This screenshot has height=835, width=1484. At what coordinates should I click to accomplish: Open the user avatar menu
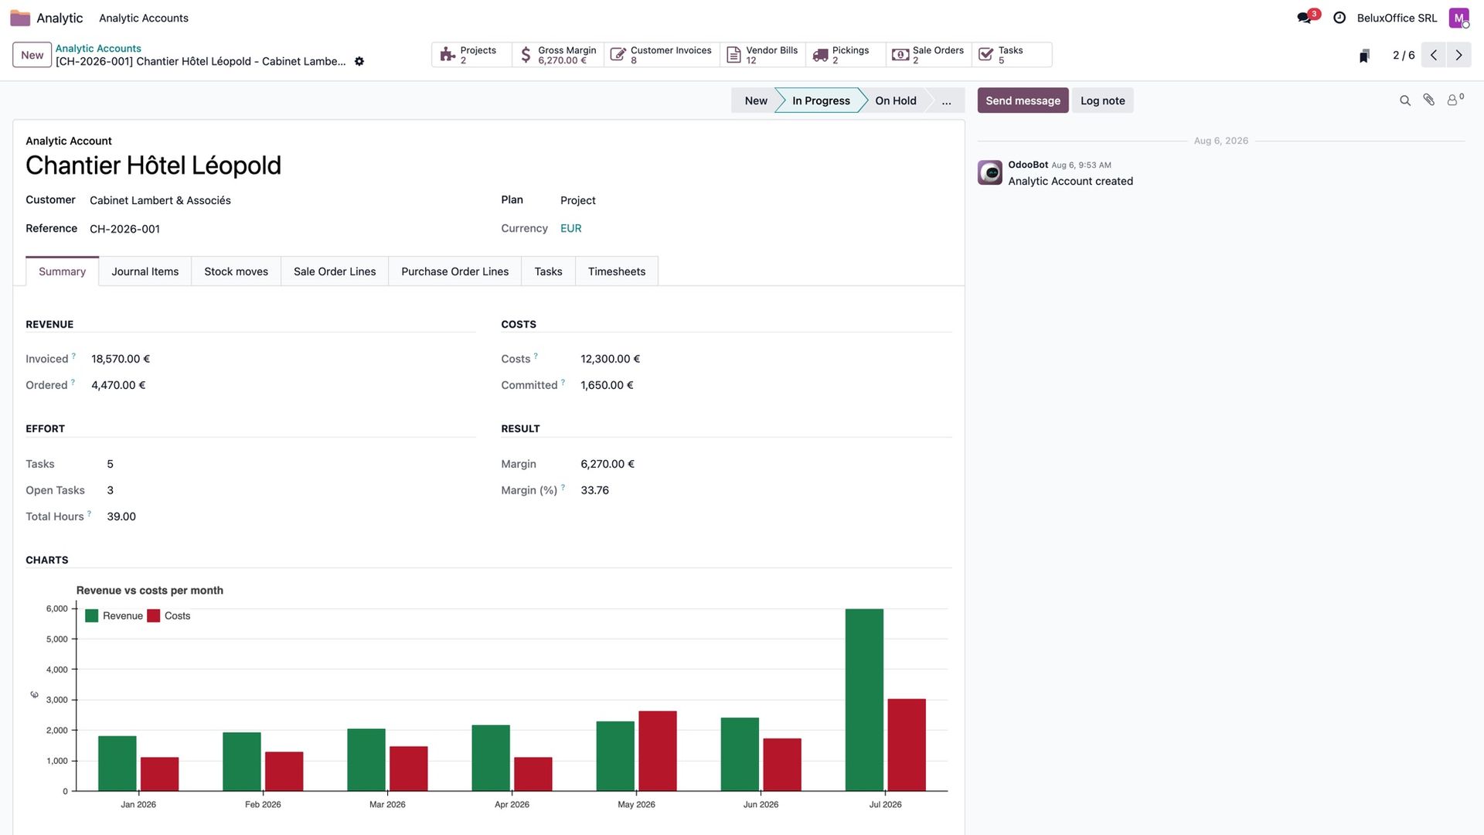coord(1458,18)
